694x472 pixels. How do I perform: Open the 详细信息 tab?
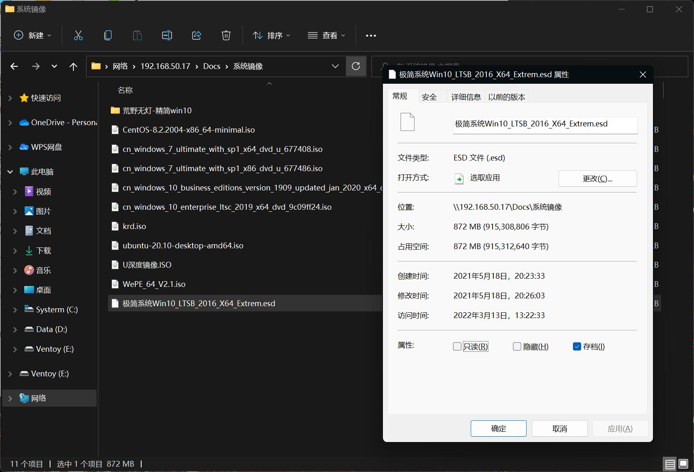pos(466,97)
